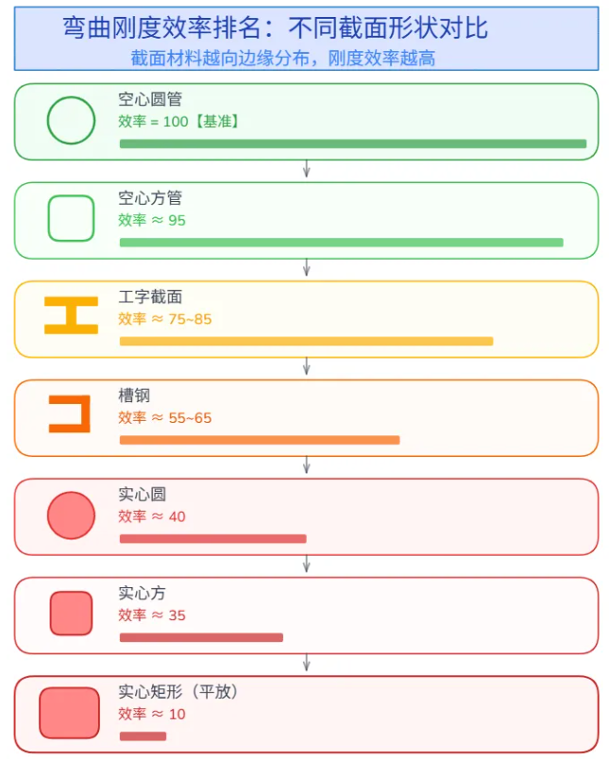This screenshot has height=759, width=609.
Task: Click the solid red circle icon
Action: (x=71, y=515)
